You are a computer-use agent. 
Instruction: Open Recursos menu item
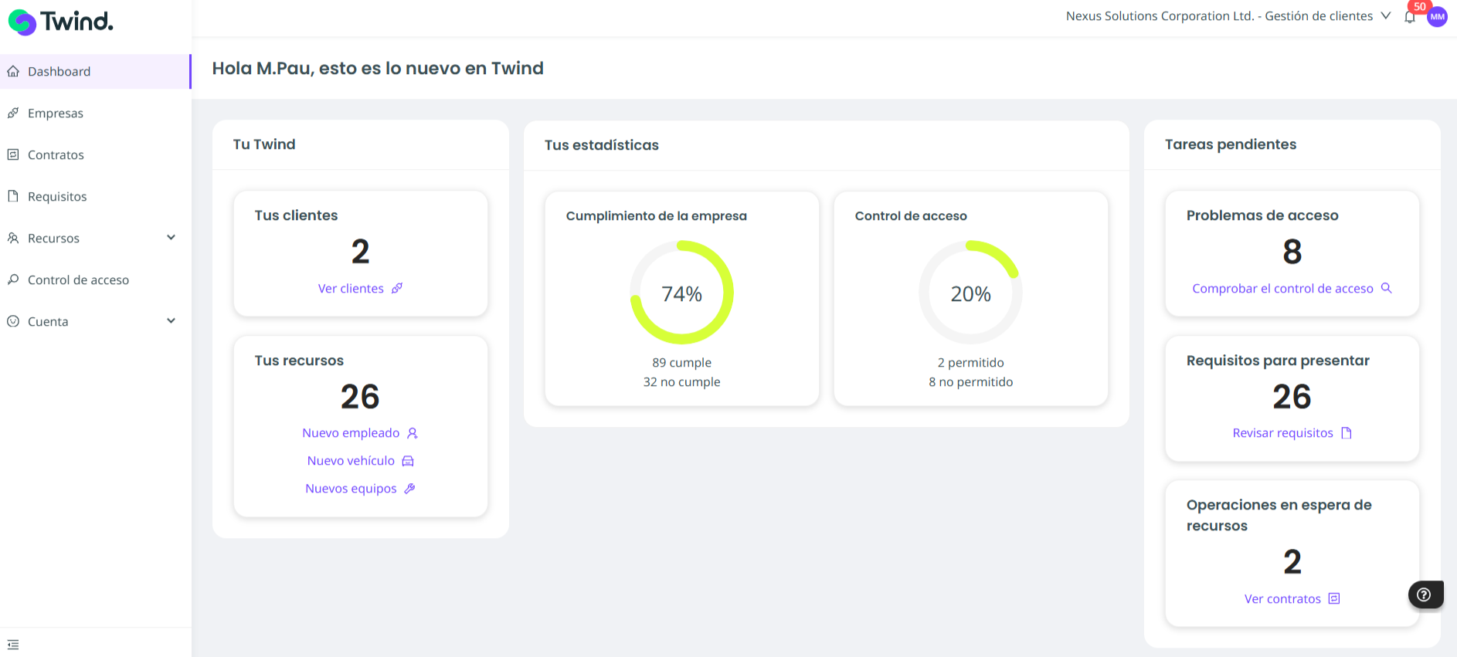click(95, 239)
